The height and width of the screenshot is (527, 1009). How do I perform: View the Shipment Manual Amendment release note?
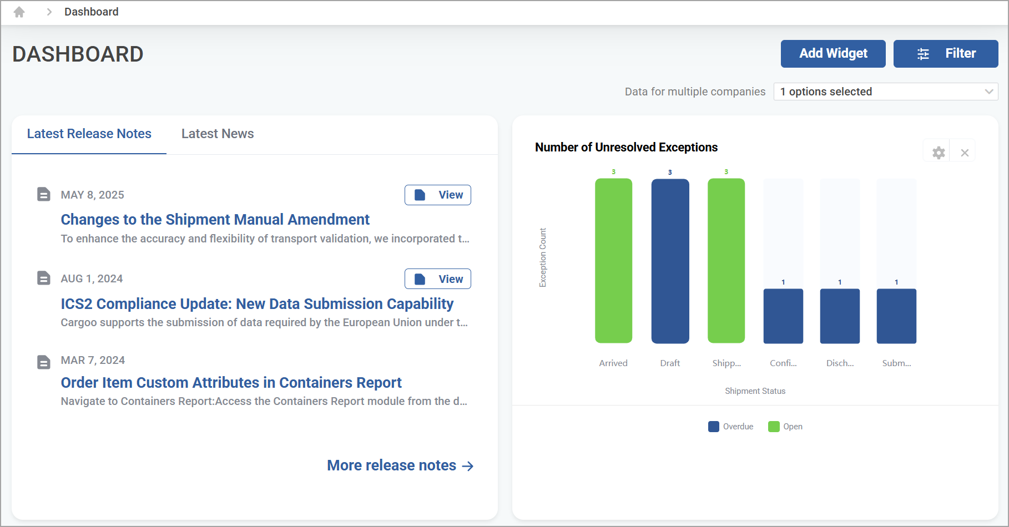[x=438, y=195]
